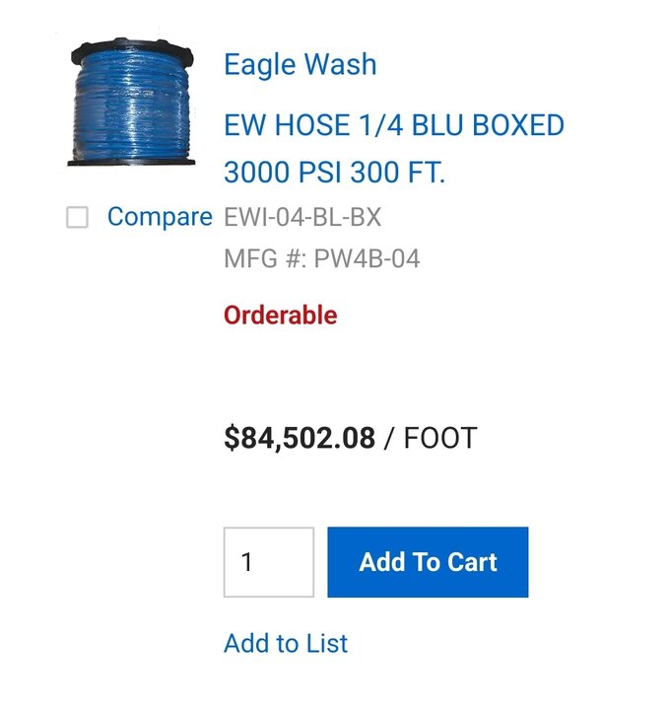670x710 pixels.
Task: Click the $84,502.08 price
Action: [x=300, y=438]
